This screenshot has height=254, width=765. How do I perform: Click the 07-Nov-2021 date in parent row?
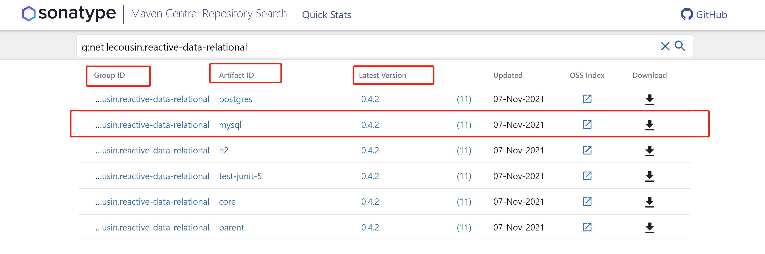[x=519, y=227]
